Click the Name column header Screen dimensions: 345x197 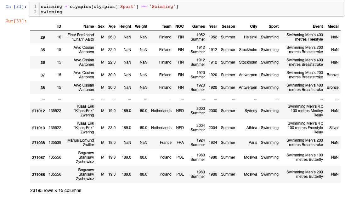[x=89, y=26]
